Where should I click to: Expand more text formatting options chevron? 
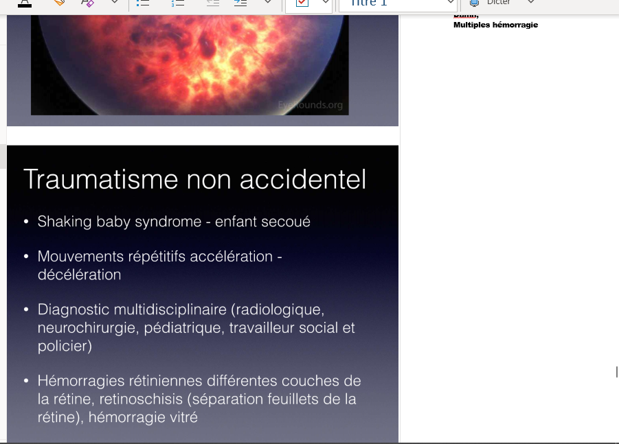click(115, 2)
